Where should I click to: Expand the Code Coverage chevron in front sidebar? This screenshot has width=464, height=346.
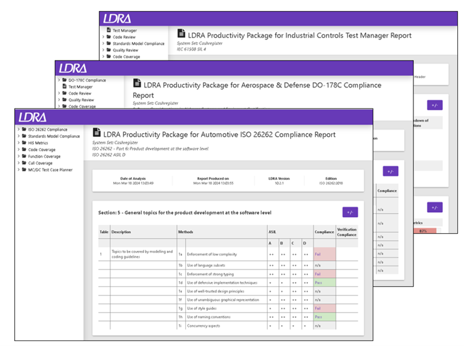coord(19,149)
